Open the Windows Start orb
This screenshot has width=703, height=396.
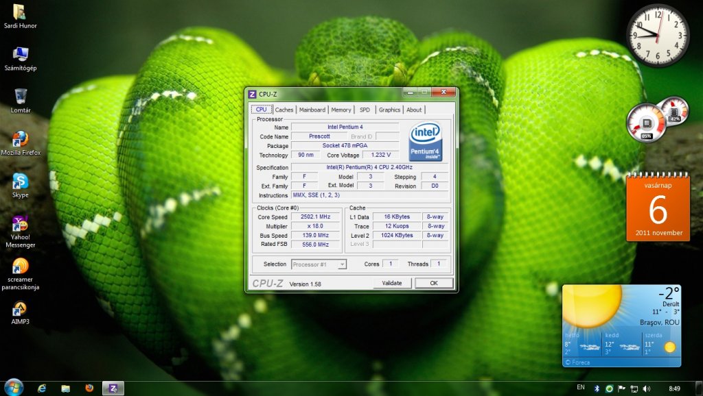point(14,388)
